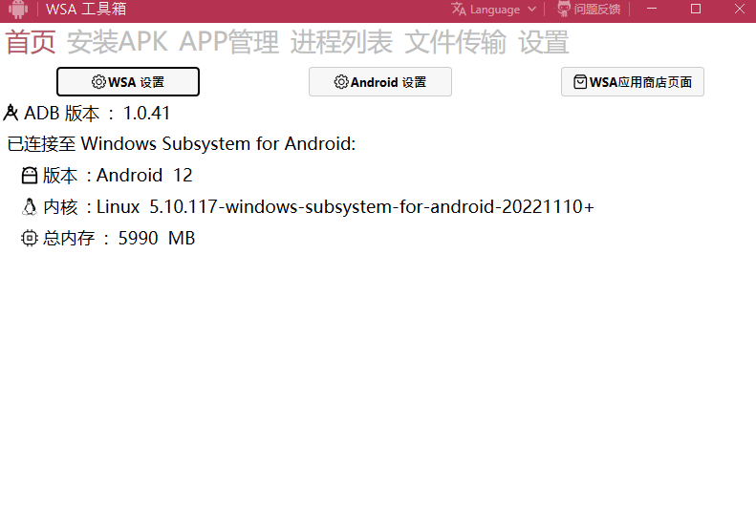Select the 文件传输 tab
756x508 pixels.
coord(455,42)
